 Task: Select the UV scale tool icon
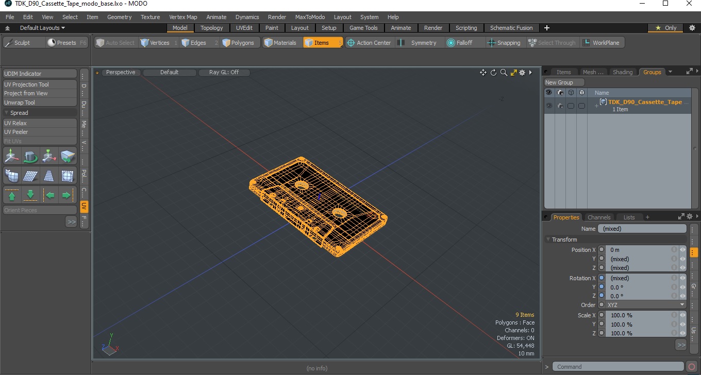coord(49,156)
